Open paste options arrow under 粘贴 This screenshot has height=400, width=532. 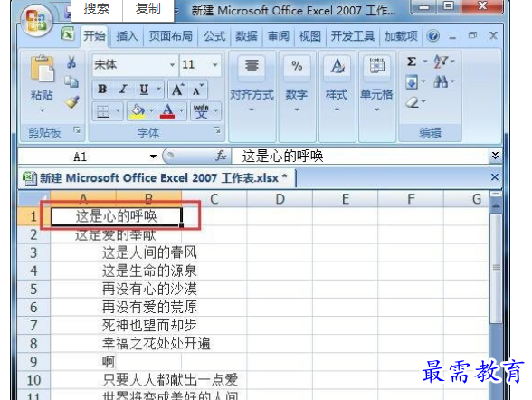pos(42,110)
